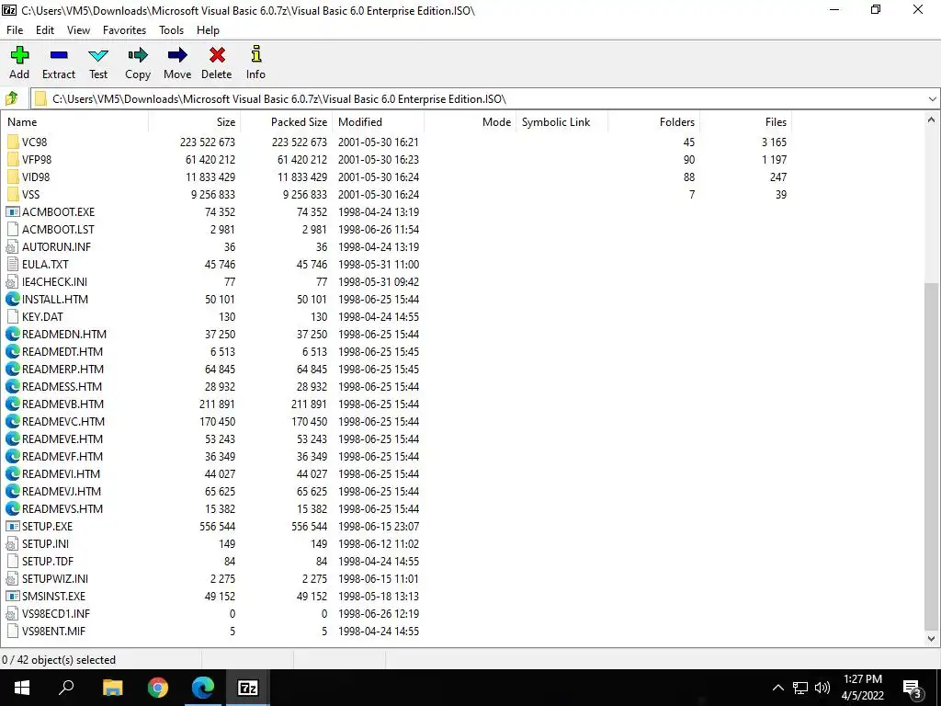Select the SETUPWIZ.INI file name
This screenshot has height=706, width=941.
coord(55,579)
